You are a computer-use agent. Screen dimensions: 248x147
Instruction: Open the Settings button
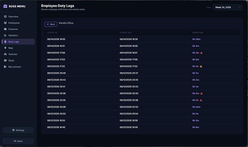click(x=18, y=130)
